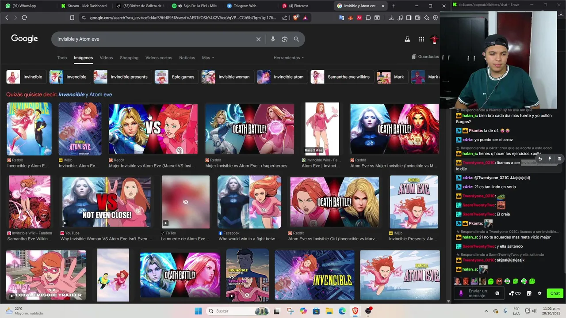This screenshot has width=566, height=318.
Task: Pin the highlighted chat message
Action: tap(550, 159)
